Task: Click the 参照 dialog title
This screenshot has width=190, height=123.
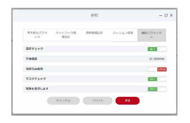Action: pos(94,16)
